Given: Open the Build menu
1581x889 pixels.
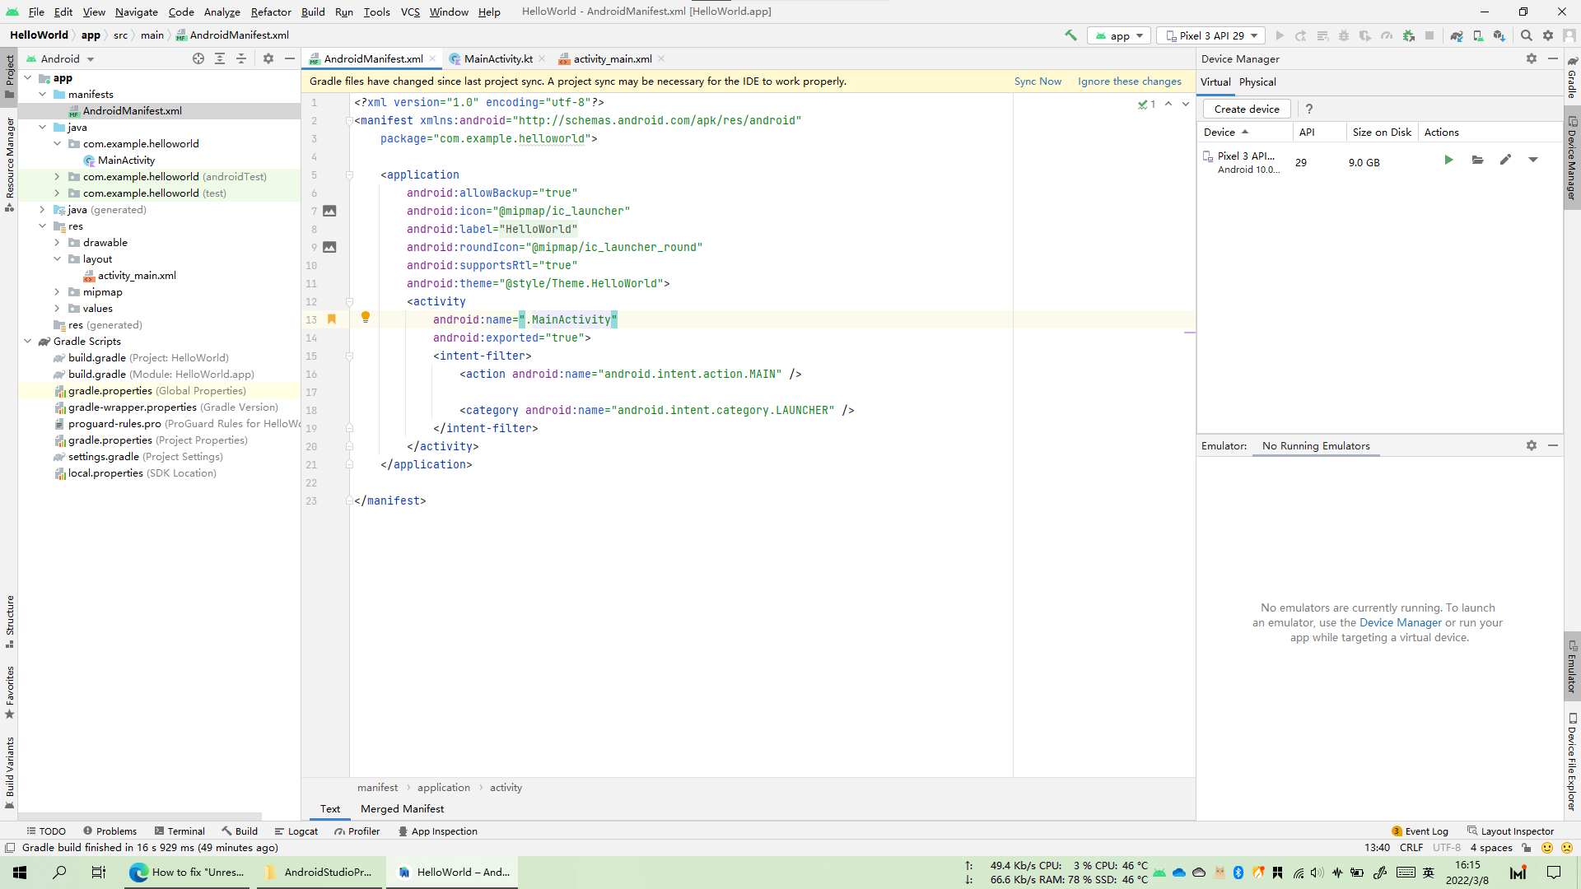Looking at the screenshot, I should click(313, 12).
